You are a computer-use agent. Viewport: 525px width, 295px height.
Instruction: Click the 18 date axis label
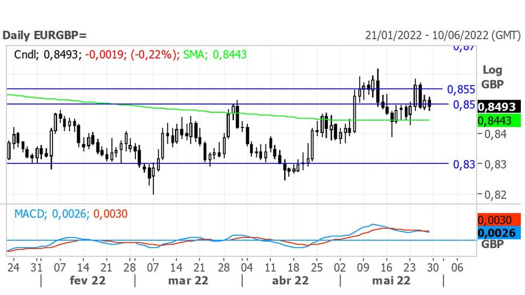click(293, 268)
